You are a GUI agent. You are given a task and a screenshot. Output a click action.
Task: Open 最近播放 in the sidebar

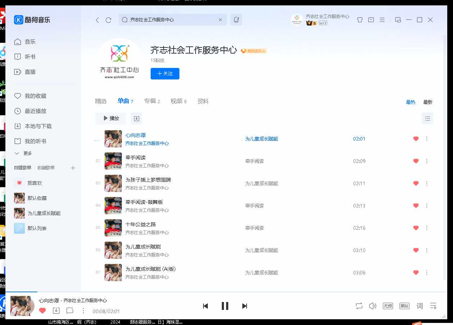[31, 111]
